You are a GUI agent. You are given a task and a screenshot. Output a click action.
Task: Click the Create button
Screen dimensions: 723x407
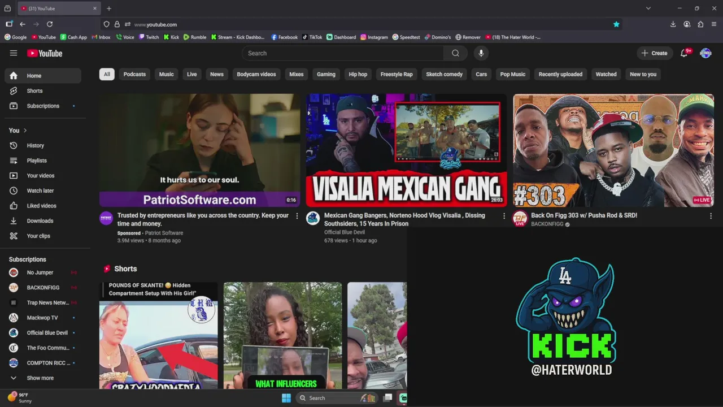tap(655, 53)
